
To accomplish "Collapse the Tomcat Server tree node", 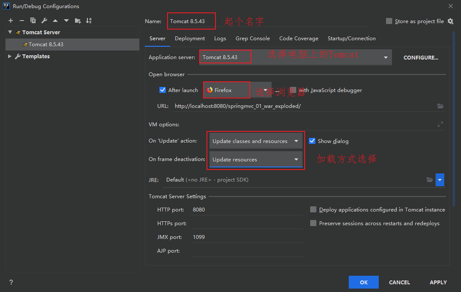I will point(10,32).
